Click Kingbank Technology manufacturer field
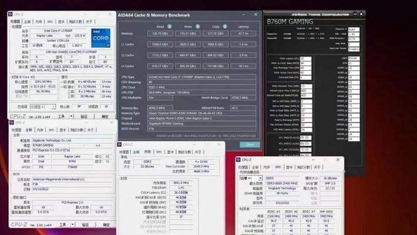The image size is (417, 235). tap(282, 189)
